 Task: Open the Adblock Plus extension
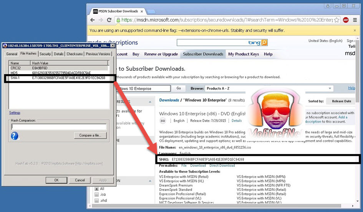point(346,20)
